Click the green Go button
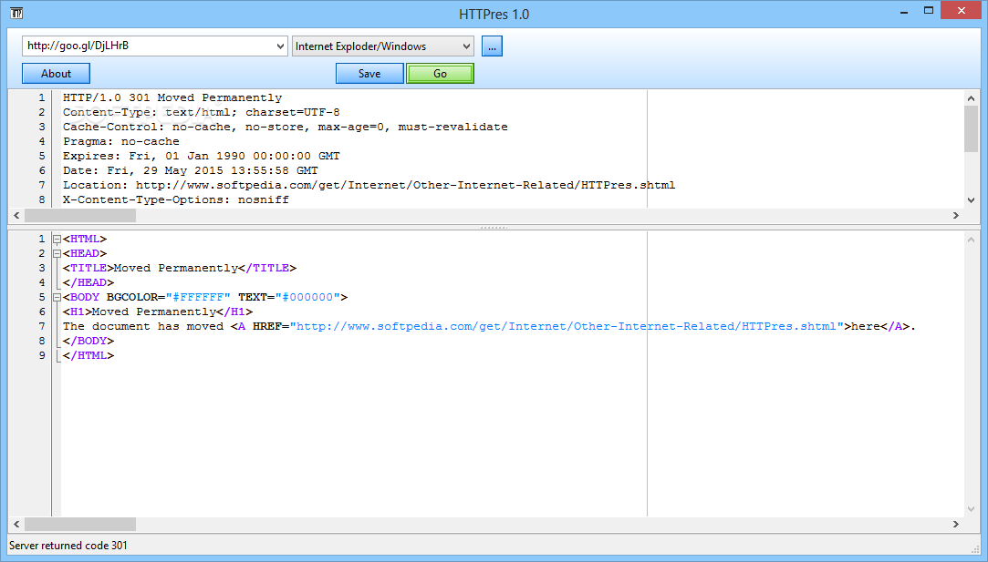988x562 pixels. coord(440,74)
